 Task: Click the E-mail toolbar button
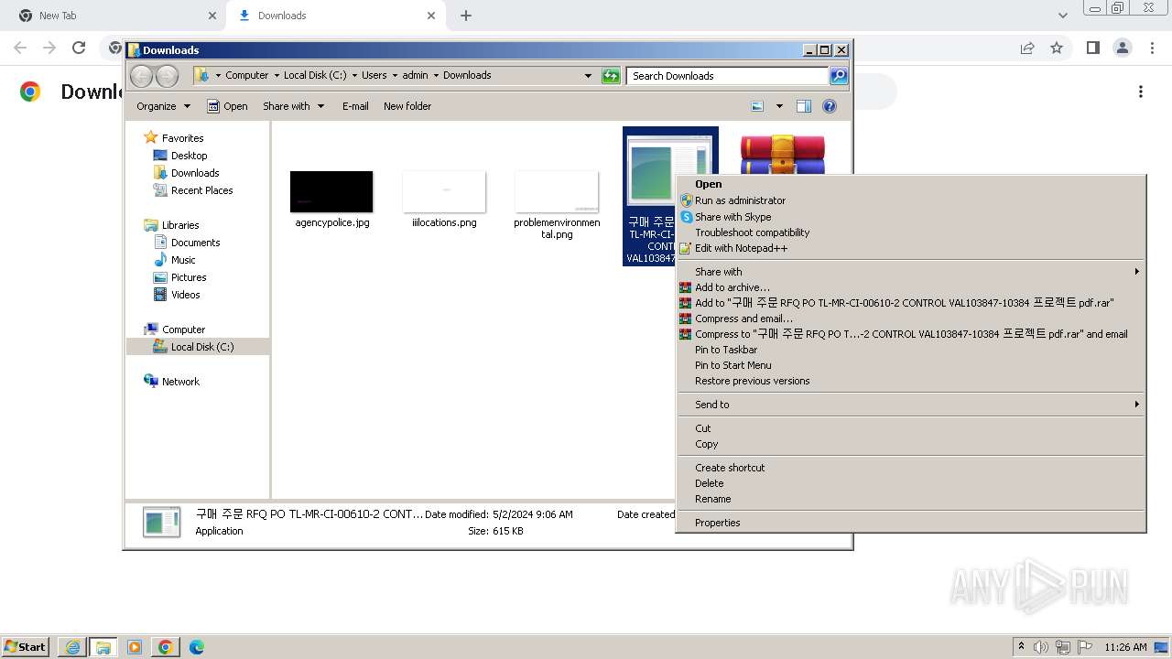coord(355,106)
